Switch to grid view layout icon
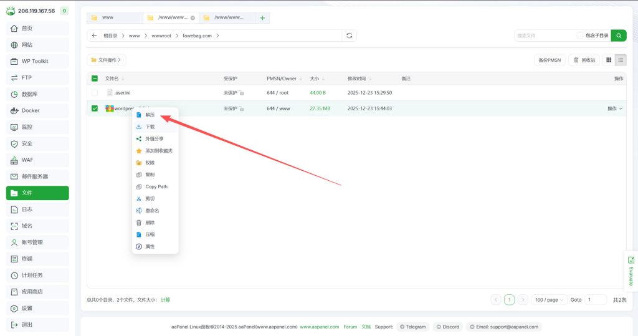The height and width of the screenshot is (336, 638). 609,60
